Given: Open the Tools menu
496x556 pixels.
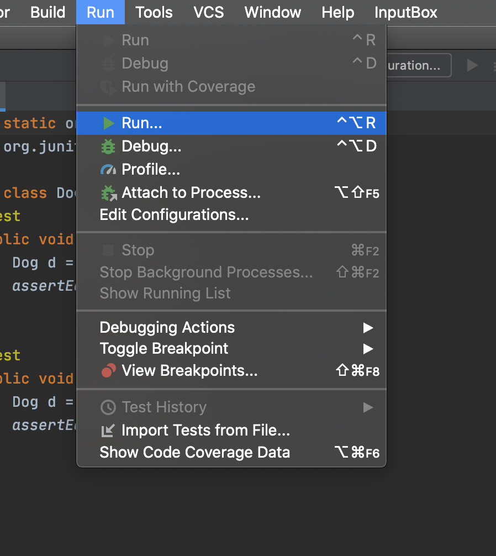Looking at the screenshot, I should (154, 12).
